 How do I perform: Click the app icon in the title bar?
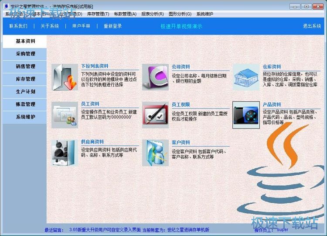(x=7, y=6)
